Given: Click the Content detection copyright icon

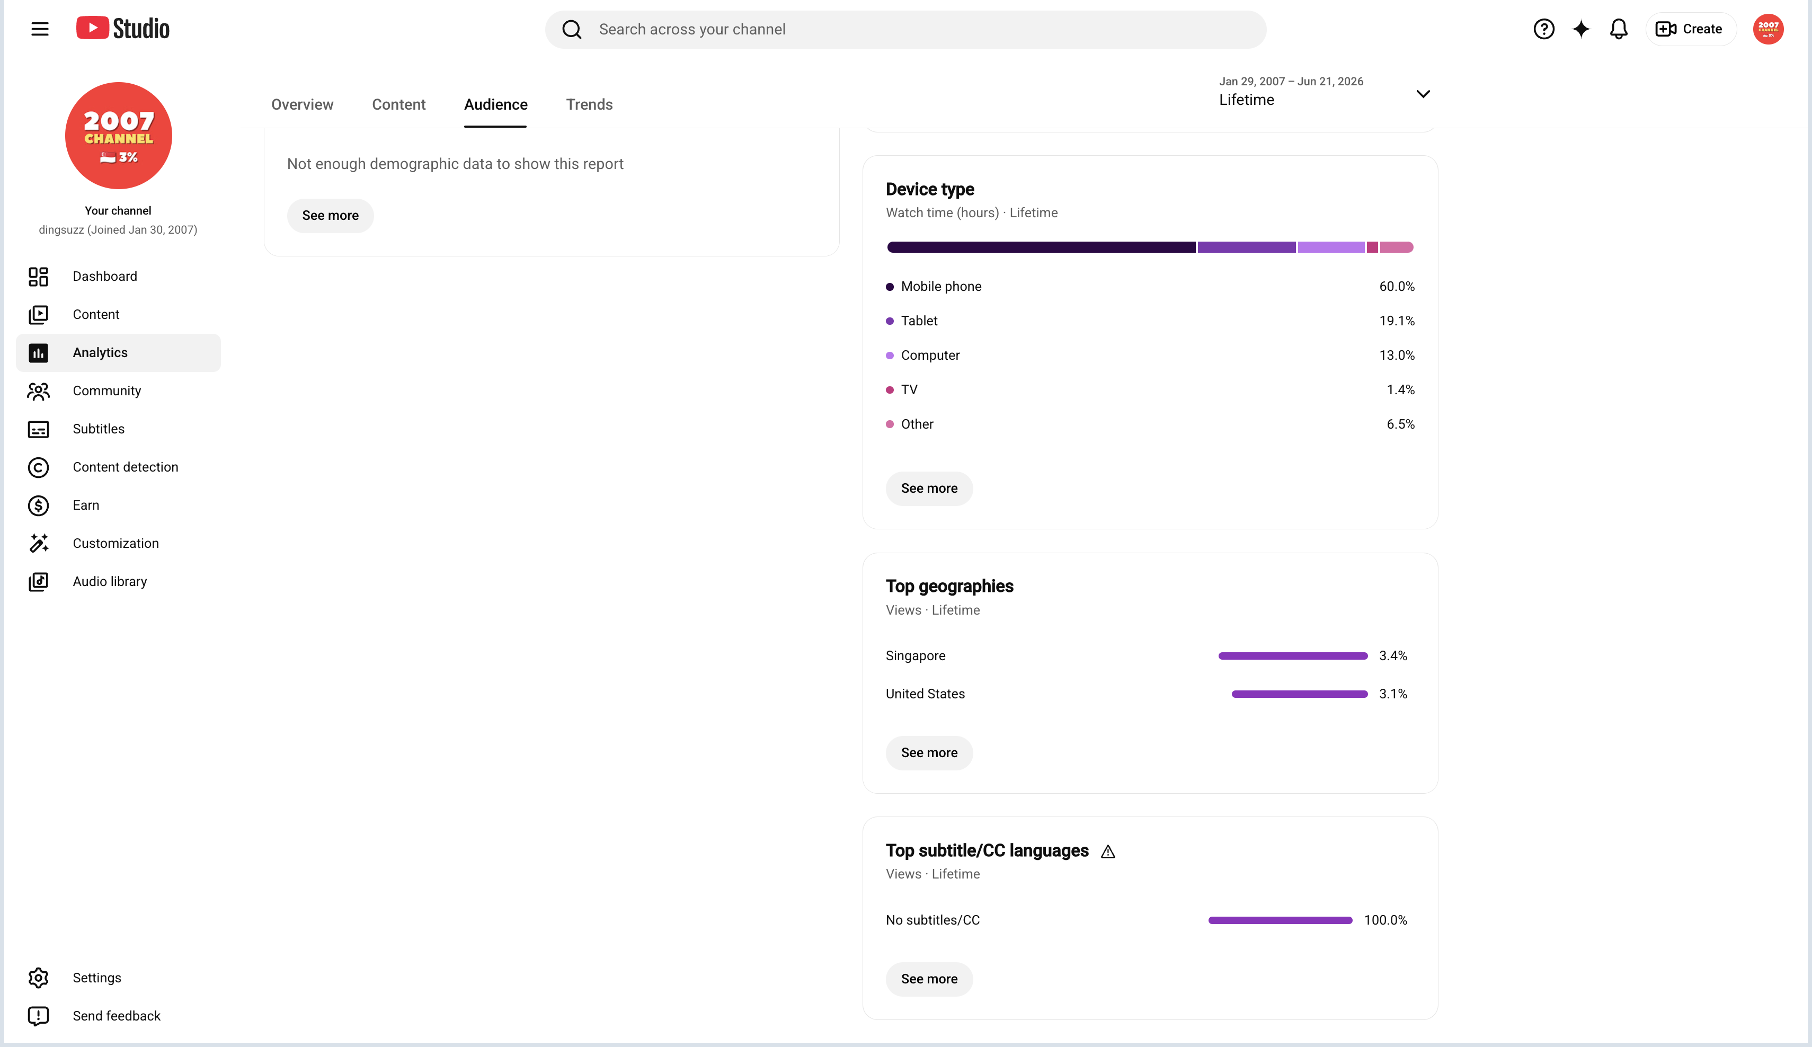Looking at the screenshot, I should pyautogui.click(x=38, y=467).
